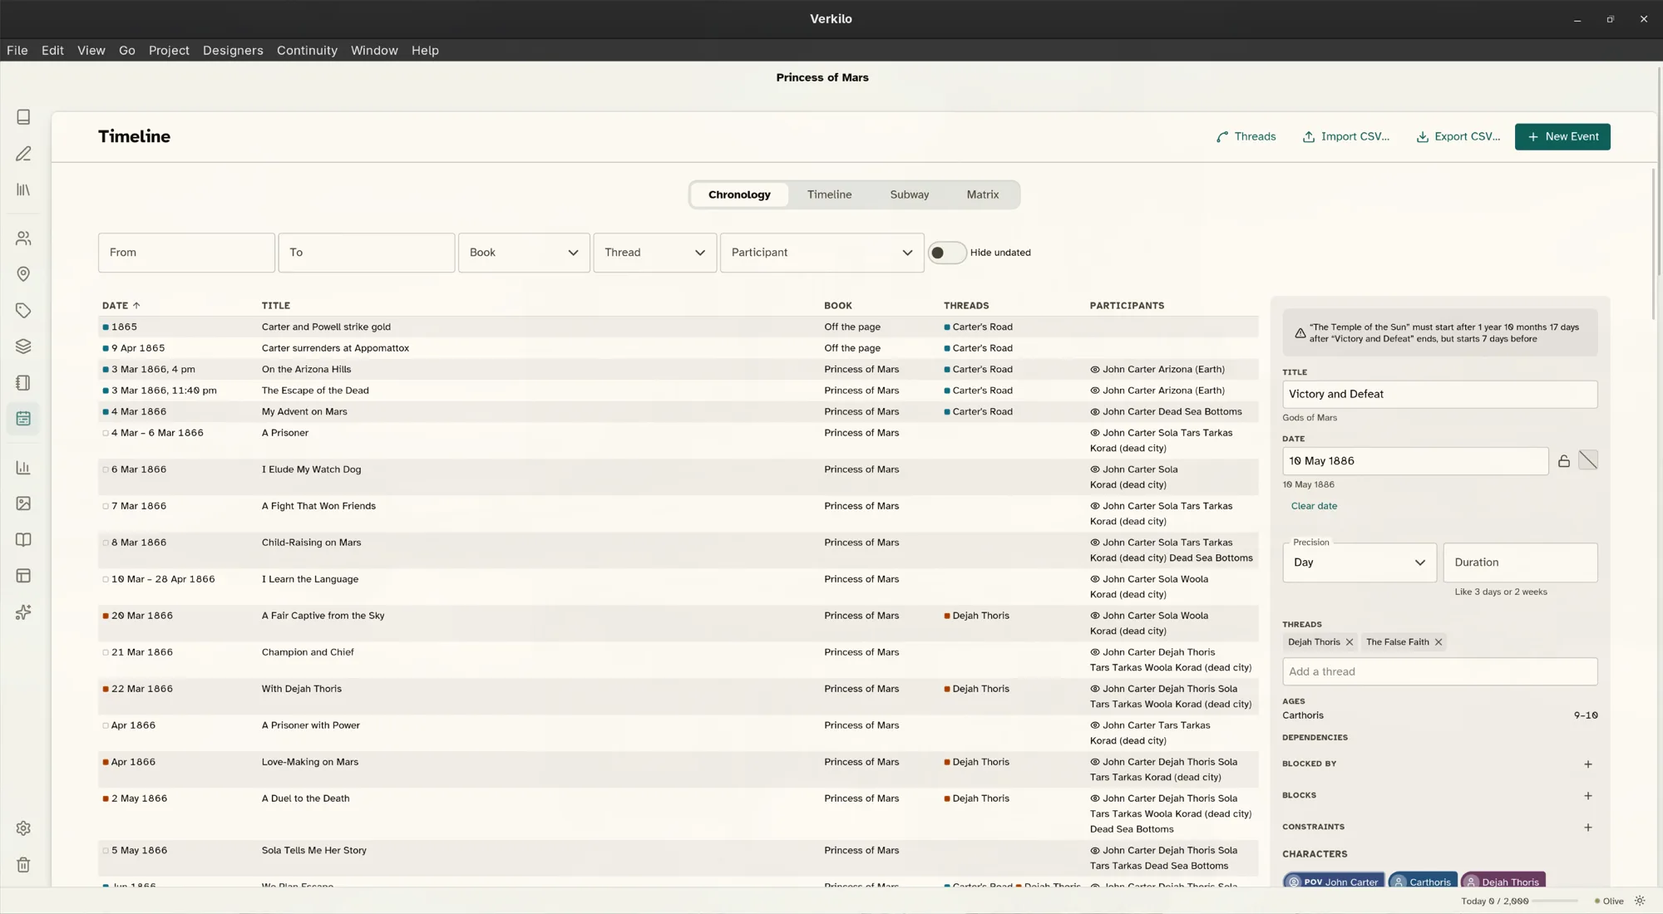
Task: Open the layout panel icon in sidebar
Action: (x=23, y=576)
